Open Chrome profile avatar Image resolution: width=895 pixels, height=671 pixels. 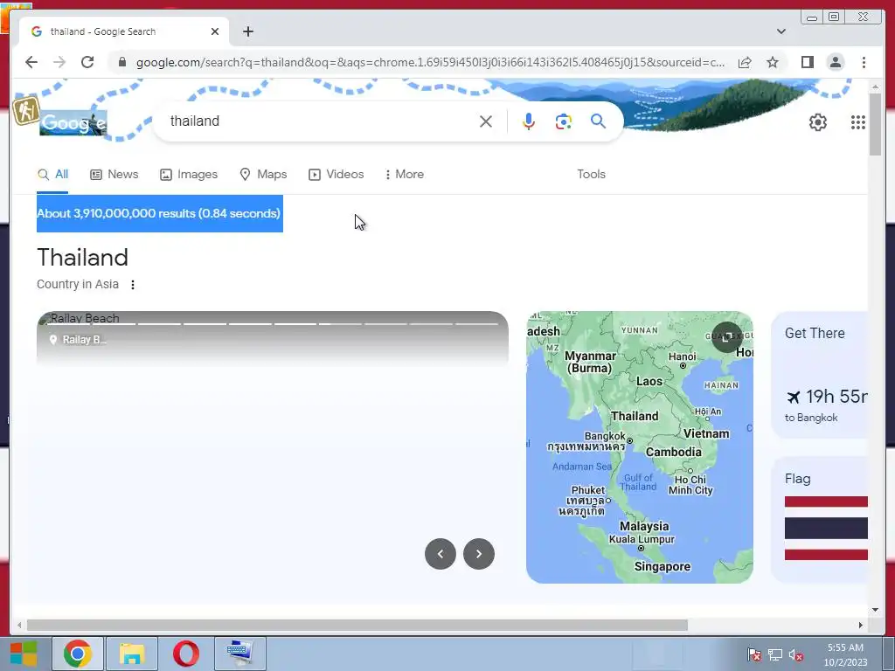pos(835,62)
